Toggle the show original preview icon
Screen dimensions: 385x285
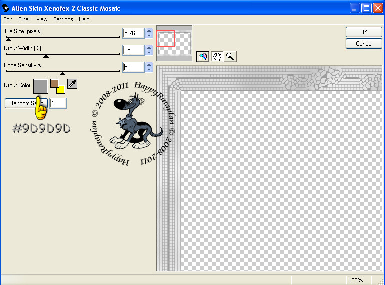203,57
